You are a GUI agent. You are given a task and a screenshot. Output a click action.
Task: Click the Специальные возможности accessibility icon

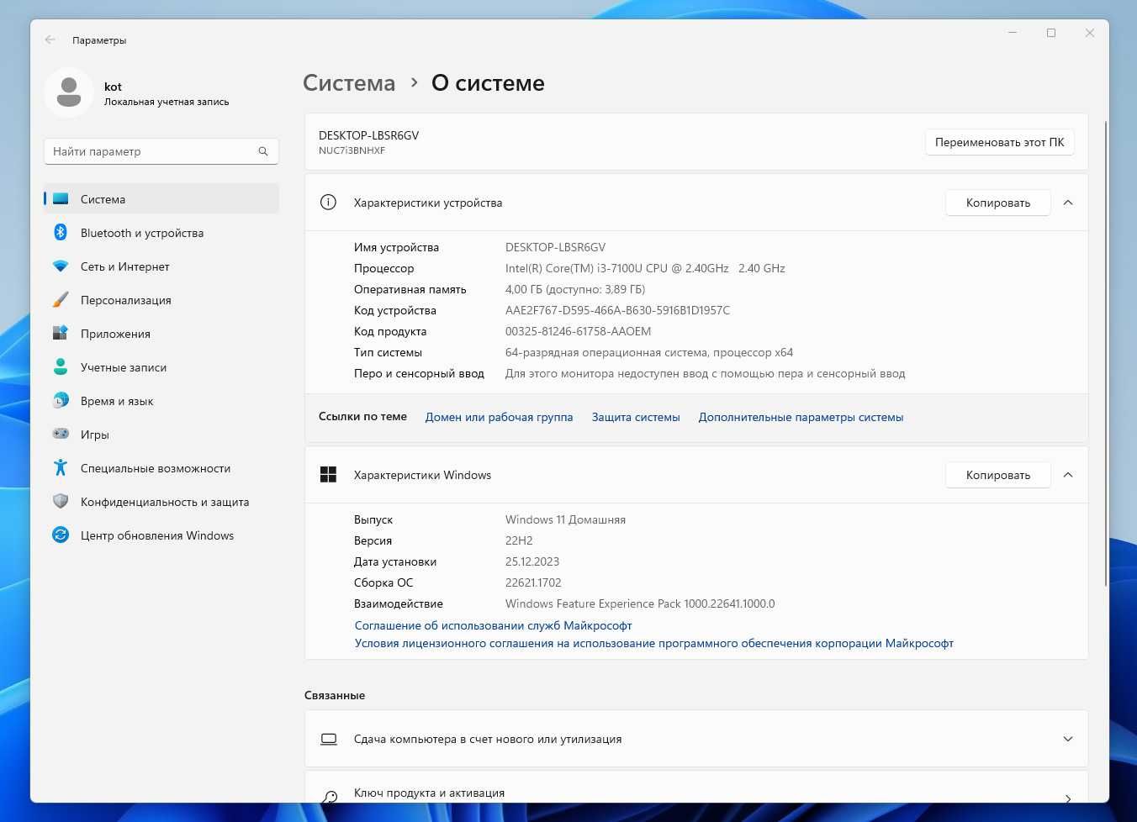point(61,468)
